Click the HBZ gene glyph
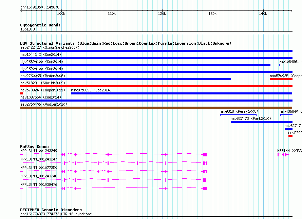Screen dimensions: 302x219 coord(283,155)
